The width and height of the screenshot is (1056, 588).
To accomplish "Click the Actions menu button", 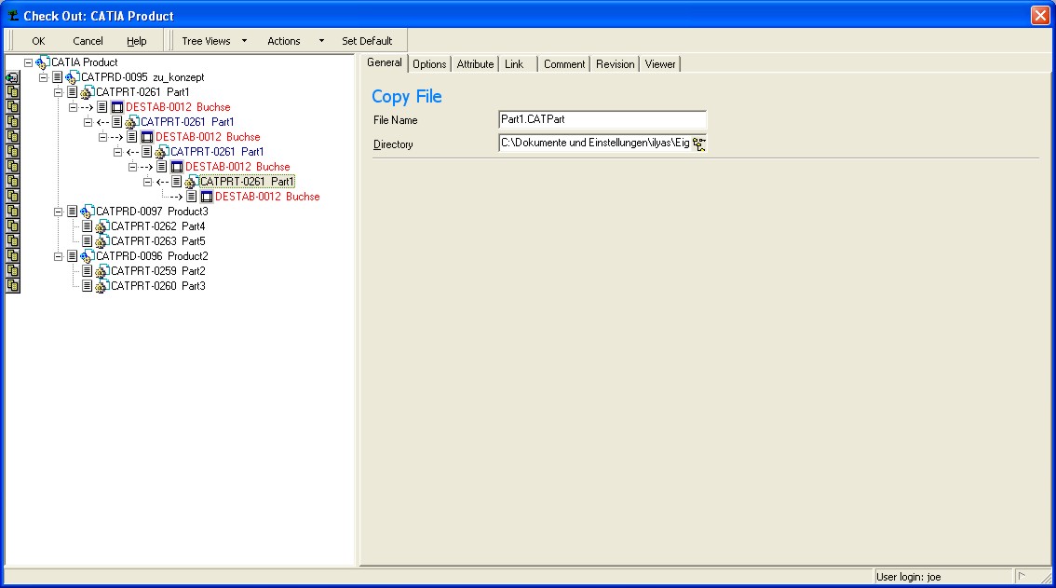I will (283, 41).
